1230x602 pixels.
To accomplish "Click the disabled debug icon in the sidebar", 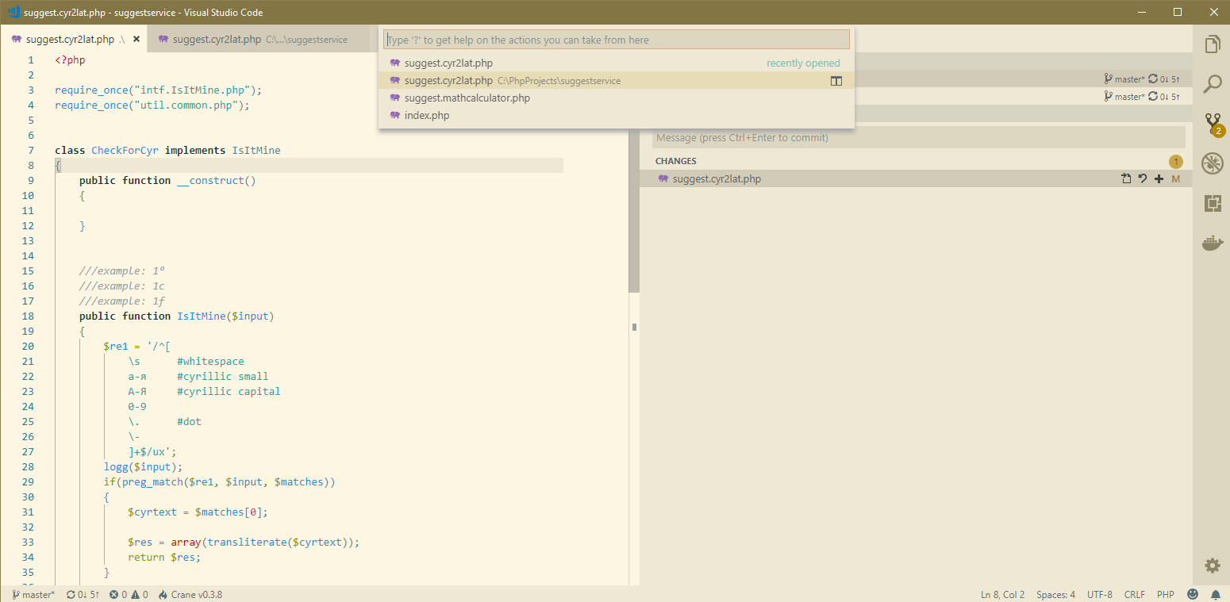I will click(1213, 163).
